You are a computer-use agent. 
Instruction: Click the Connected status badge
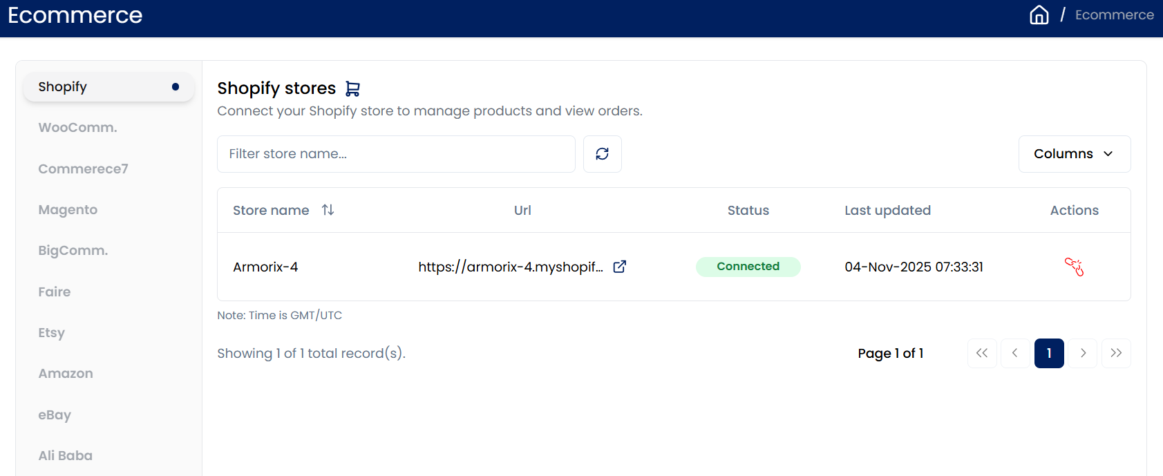748,267
